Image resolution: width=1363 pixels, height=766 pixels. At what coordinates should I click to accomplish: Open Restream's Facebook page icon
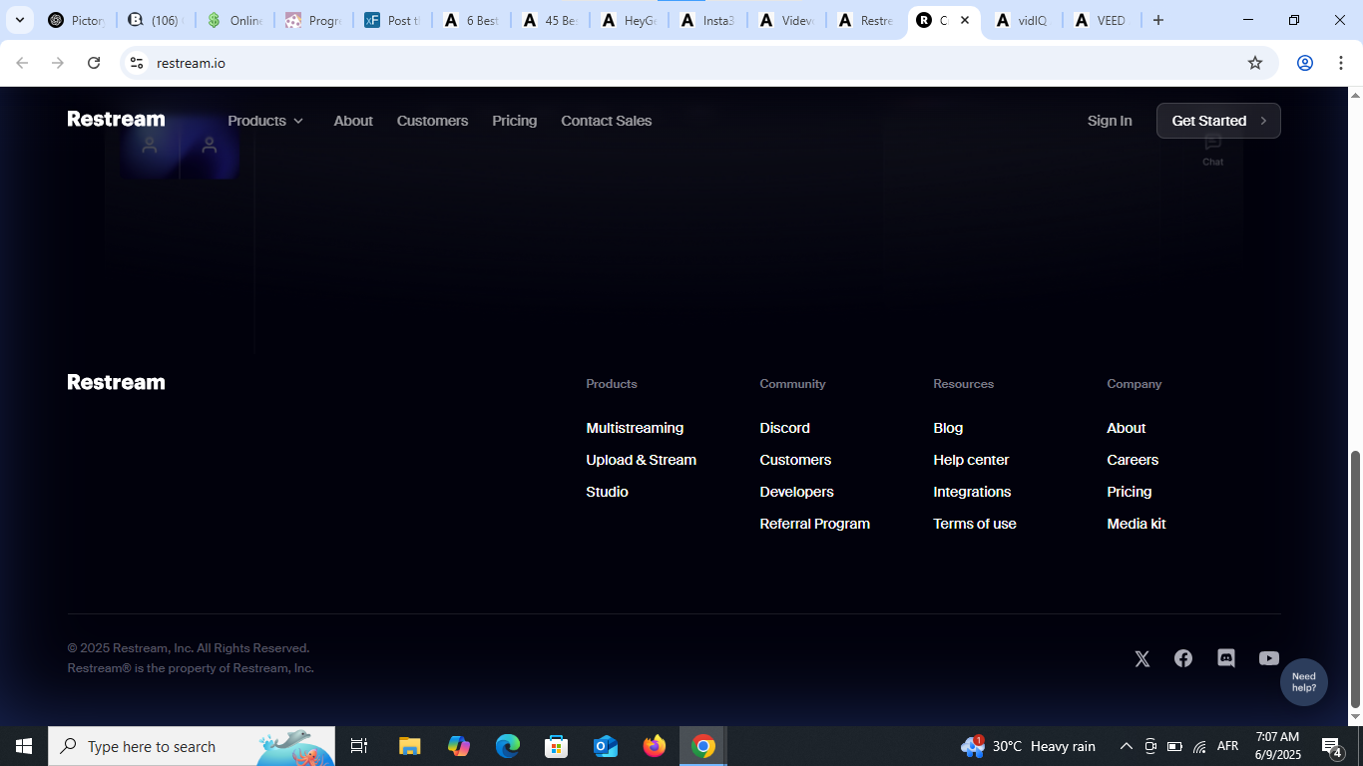point(1183,658)
